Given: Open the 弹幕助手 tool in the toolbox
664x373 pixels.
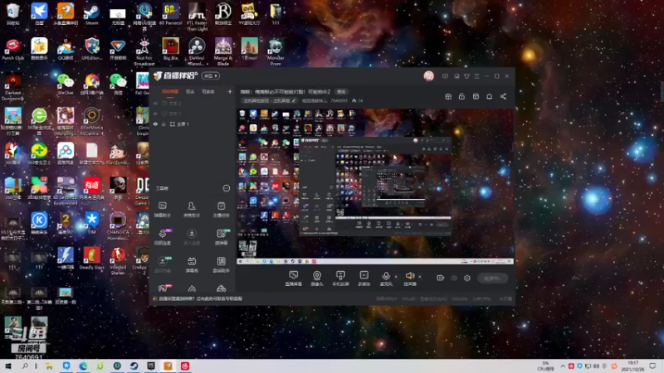Looking at the screenshot, I should point(162,210).
